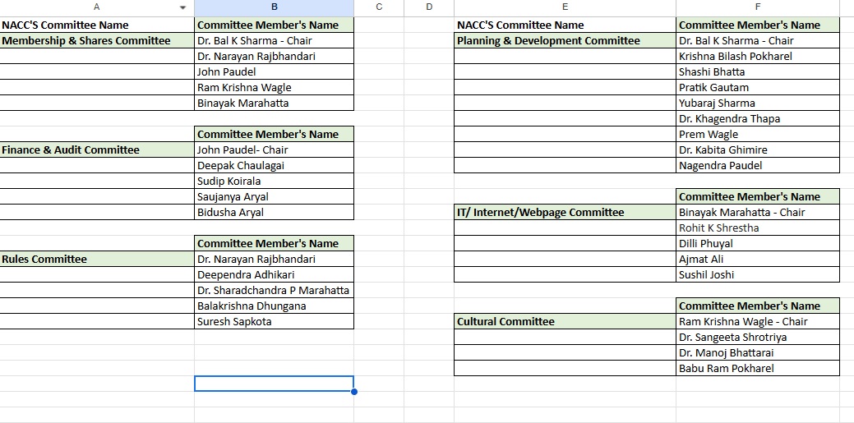Screen dimensions: 854x423
Task: Click Committee Member's Name header above Binayak Marahatta - Chair
Action: click(758, 196)
